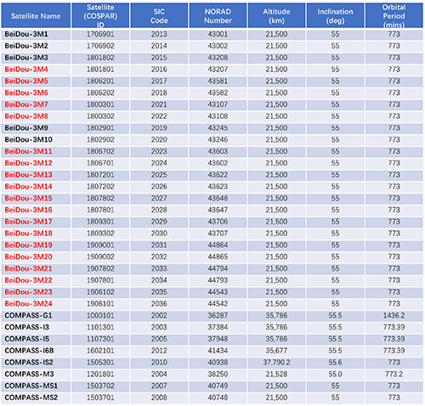Select the 1436.2 orbital period cell

394,315
